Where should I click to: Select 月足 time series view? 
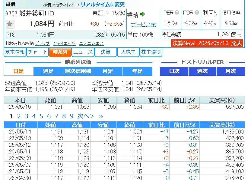click(x=108, y=71)
